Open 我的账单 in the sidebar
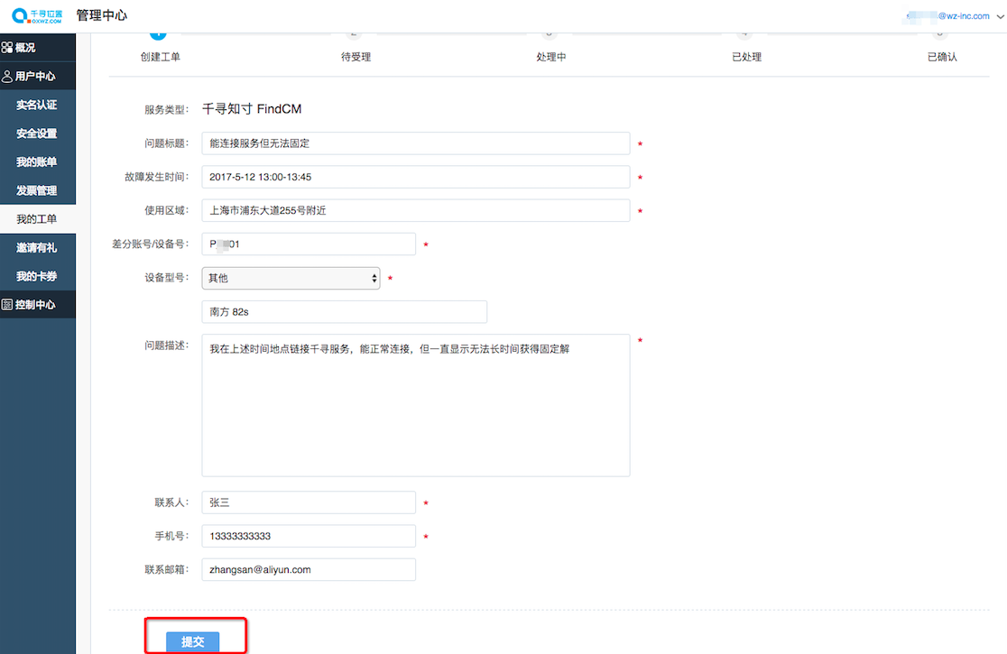 (x=37, y=161)
